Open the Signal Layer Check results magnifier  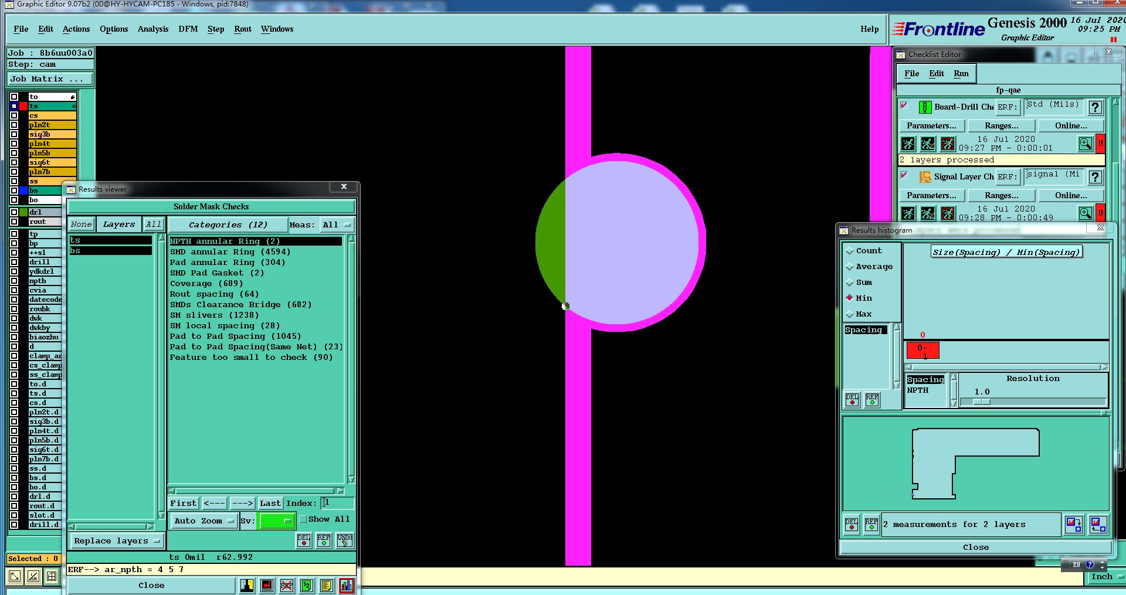tap(1086, 213)
